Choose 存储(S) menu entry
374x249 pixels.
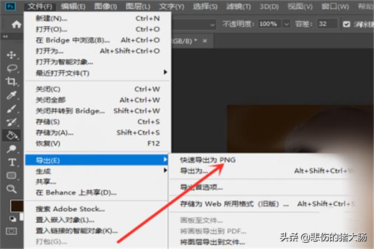pyautogui.click(x=98, y=122)
